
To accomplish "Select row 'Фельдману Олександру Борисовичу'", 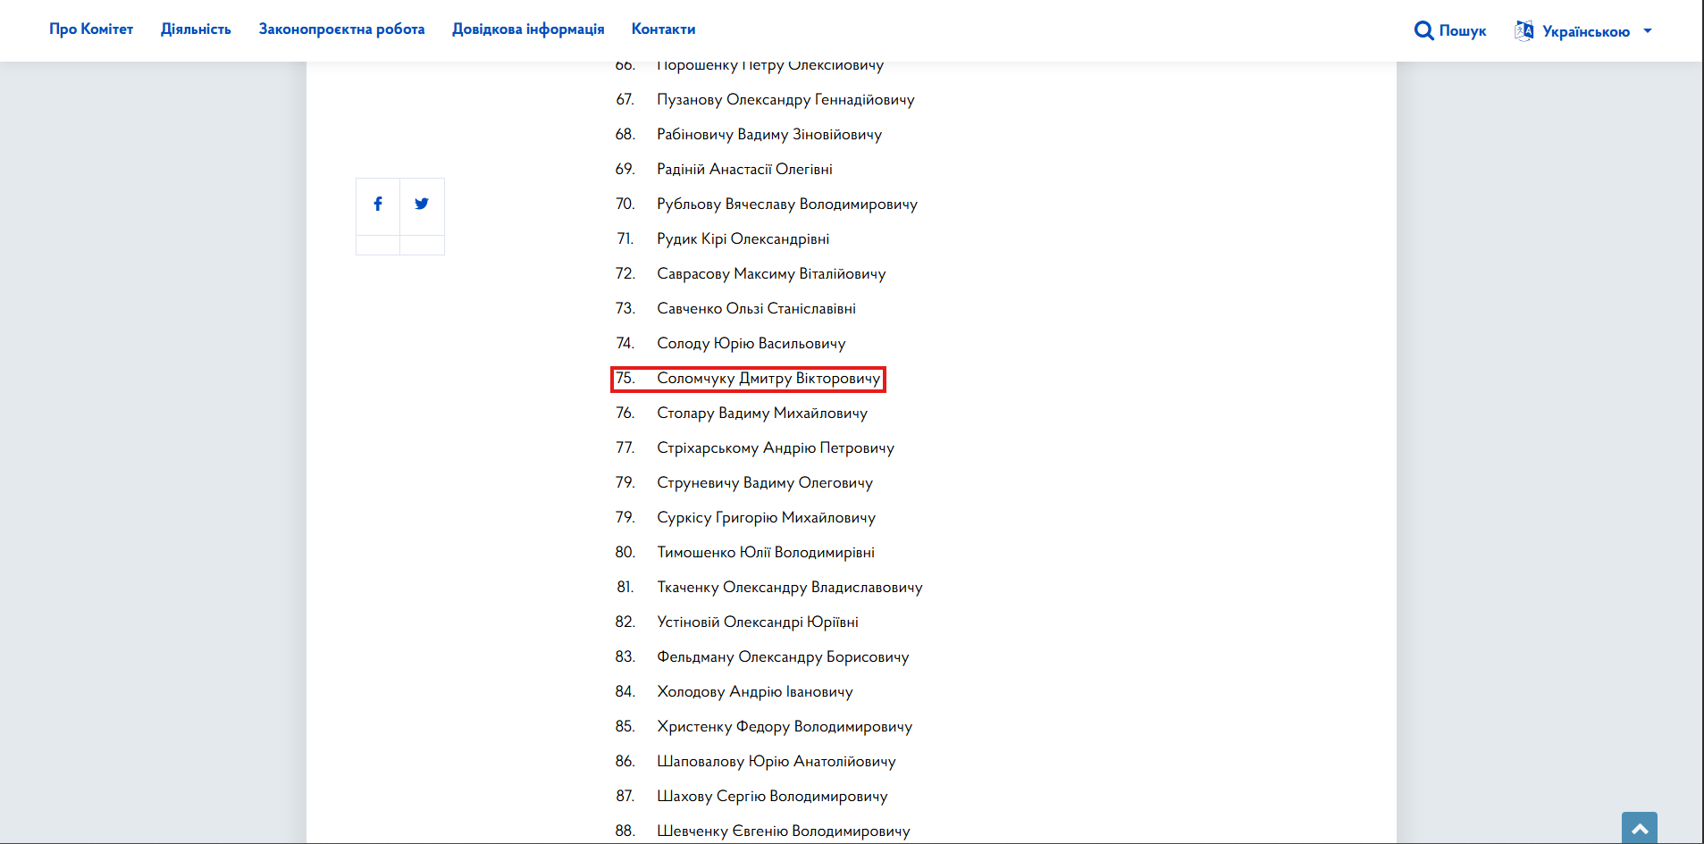I will coord(783,657).
